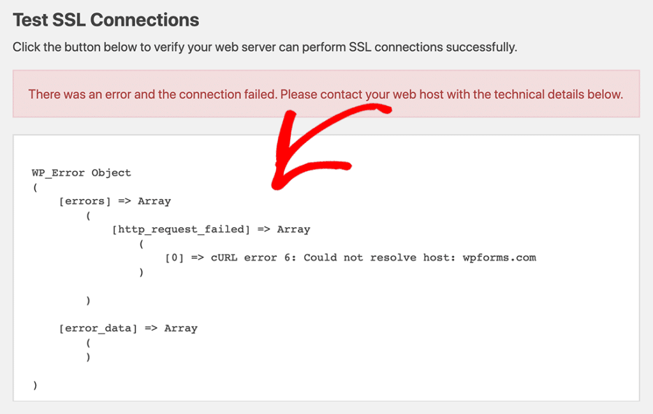Viewport: 653px width, 414px height.
Task: Click the '[0] =>' index in the debug output
Action: point(185,258)
